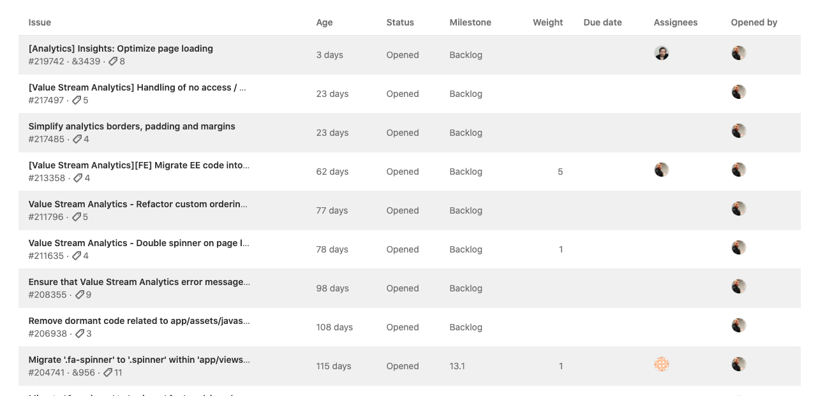Open issue titled Simplify analytics borders, padding and margins
The height and width of the screenshot is (396, 818).
tap(131, 126)
